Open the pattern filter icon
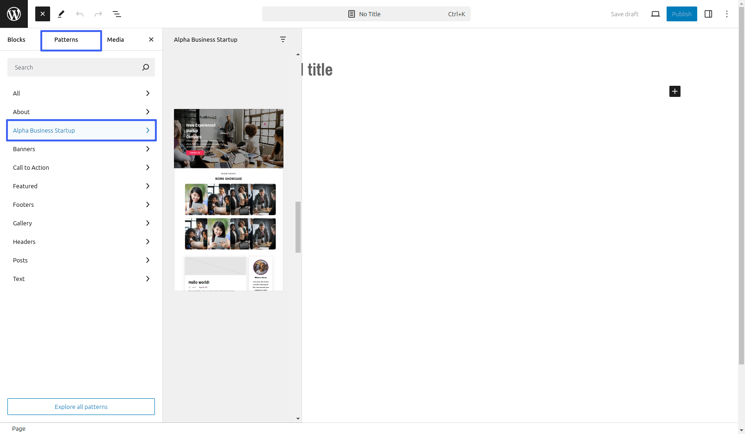The image size is (745, 434). [283, 39]
